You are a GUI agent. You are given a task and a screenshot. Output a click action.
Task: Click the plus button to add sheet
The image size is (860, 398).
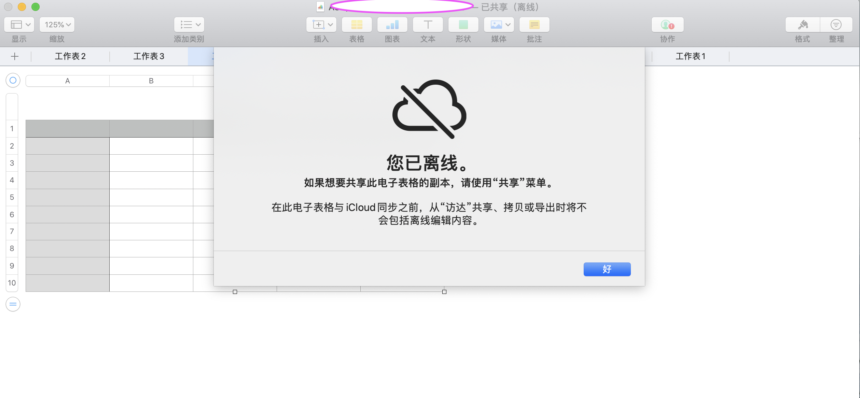[15, 56]
